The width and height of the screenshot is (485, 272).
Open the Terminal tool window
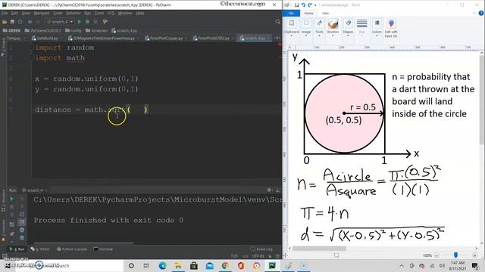pos(103,249)
